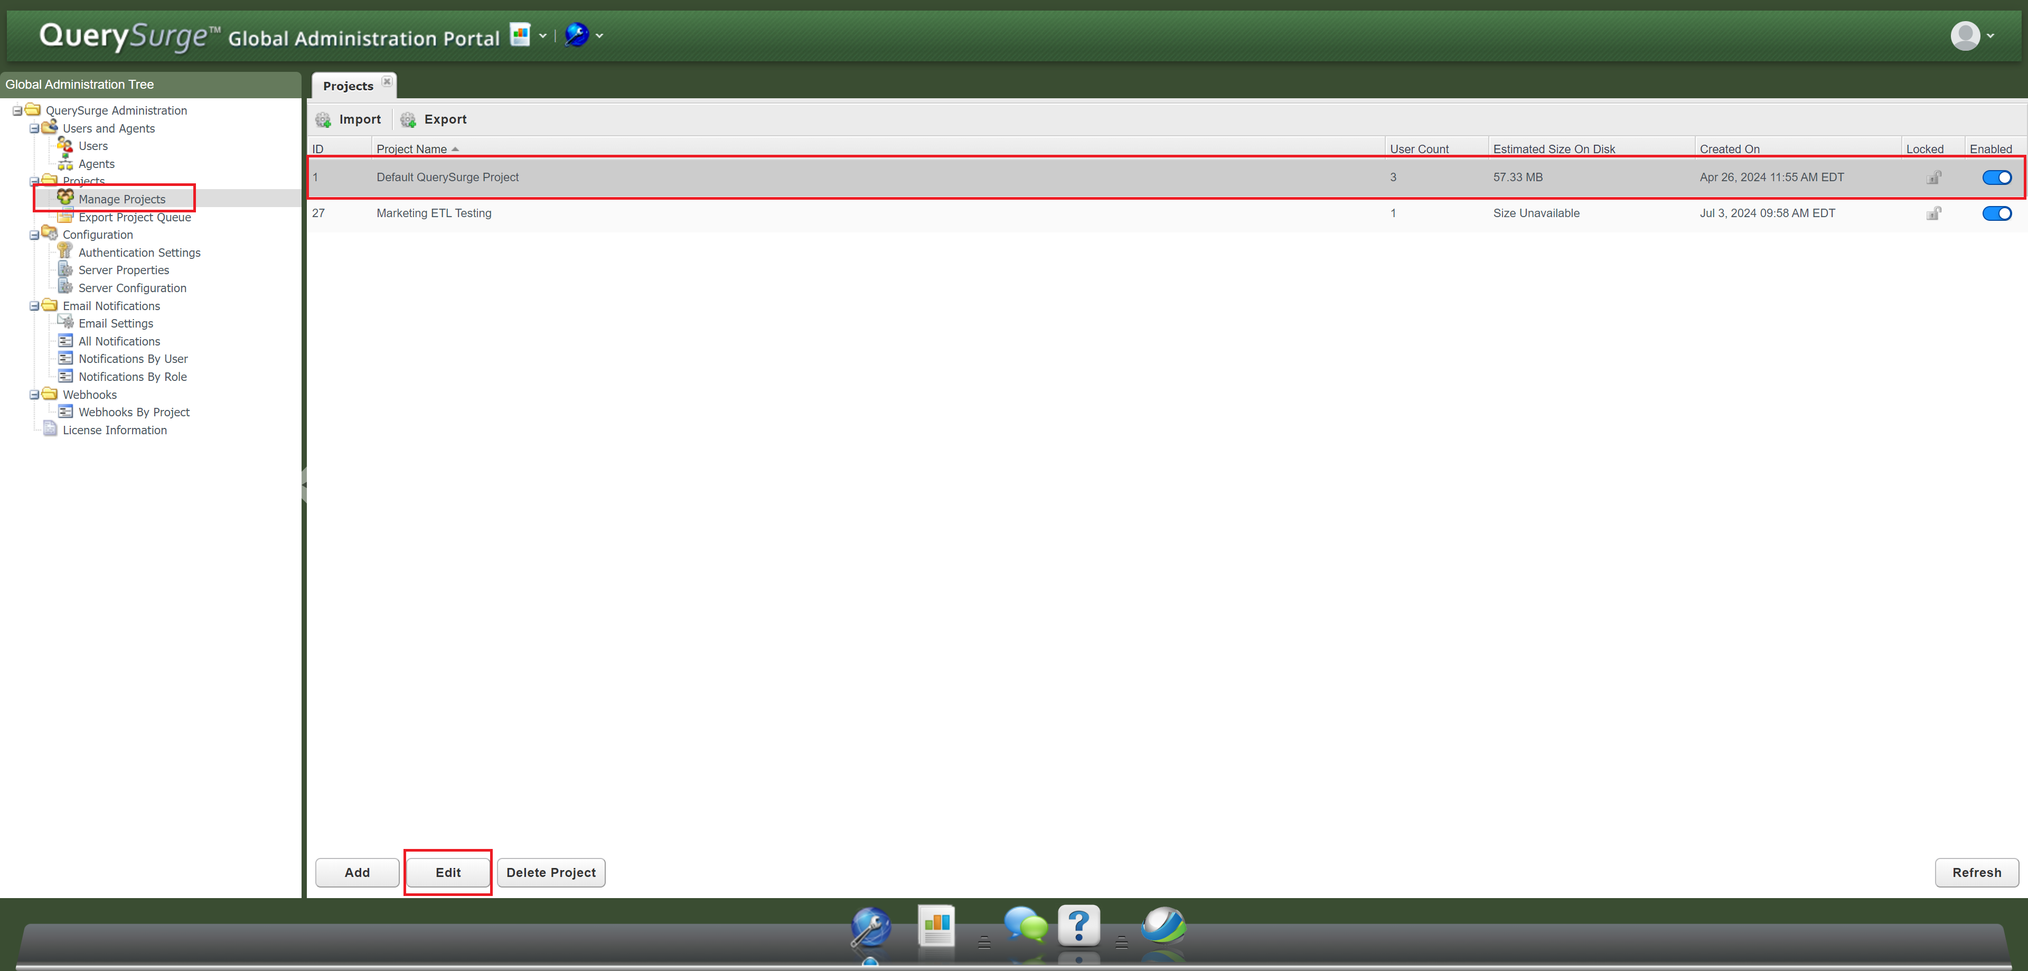Disable the Default QuerySurge Project toggle
The width and height of the screenshot is (2028, 971).
click(x=1996, y=177)
